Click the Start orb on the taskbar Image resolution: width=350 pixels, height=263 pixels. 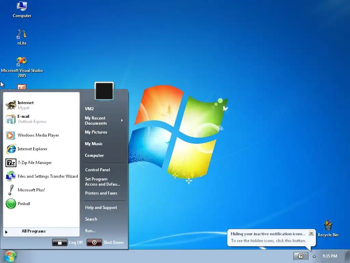pos(10,256)
